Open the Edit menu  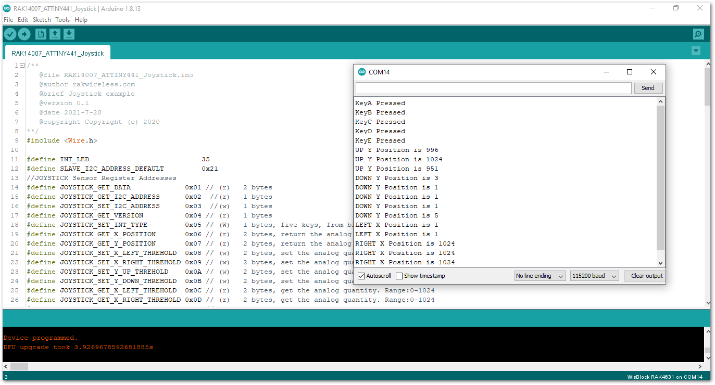pyautogui.click(x=23, y=20)
